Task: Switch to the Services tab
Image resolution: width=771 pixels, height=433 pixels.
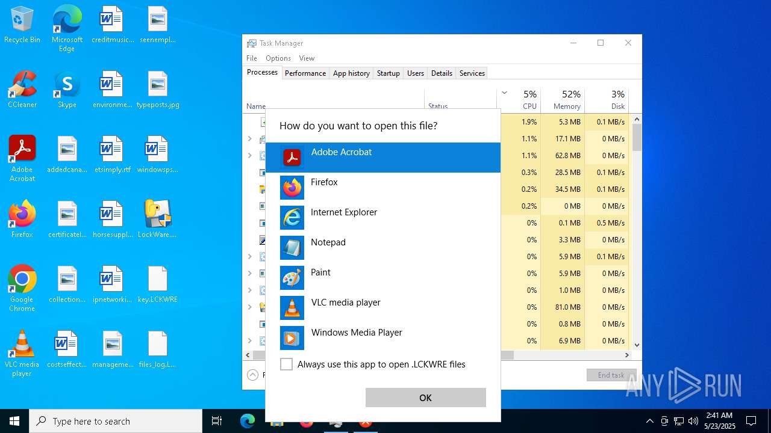Action: coord(472,73)
